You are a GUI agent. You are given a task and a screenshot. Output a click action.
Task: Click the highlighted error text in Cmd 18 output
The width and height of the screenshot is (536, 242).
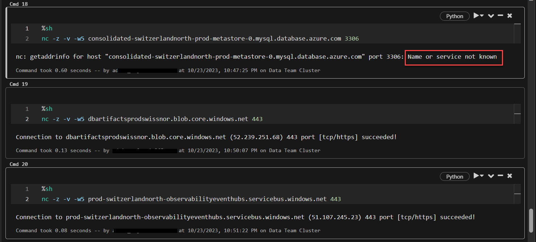(x=453, y=57)
